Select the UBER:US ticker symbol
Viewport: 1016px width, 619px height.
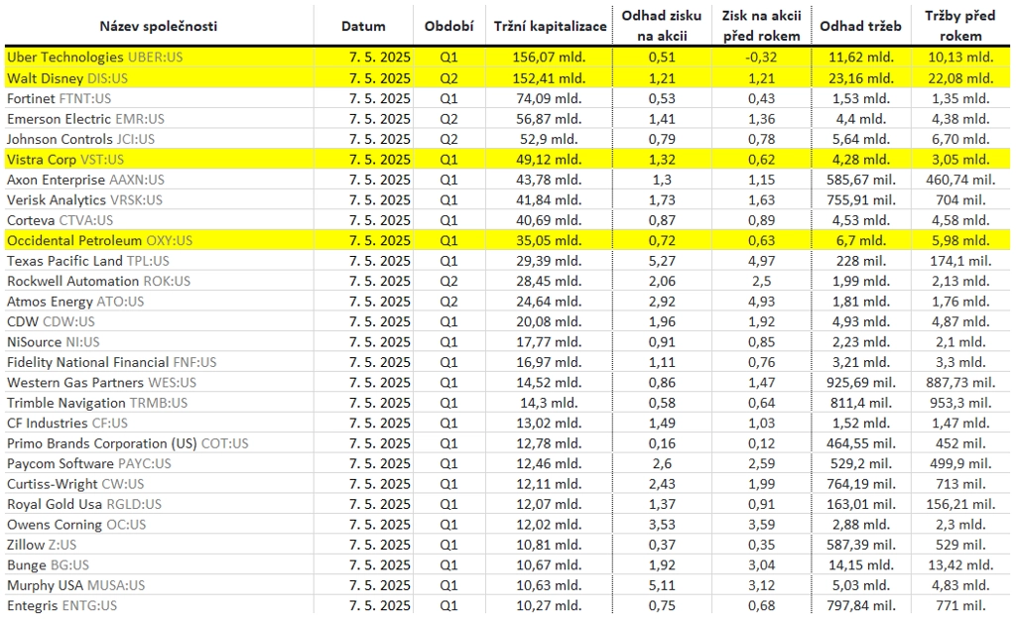pos(156,57)
